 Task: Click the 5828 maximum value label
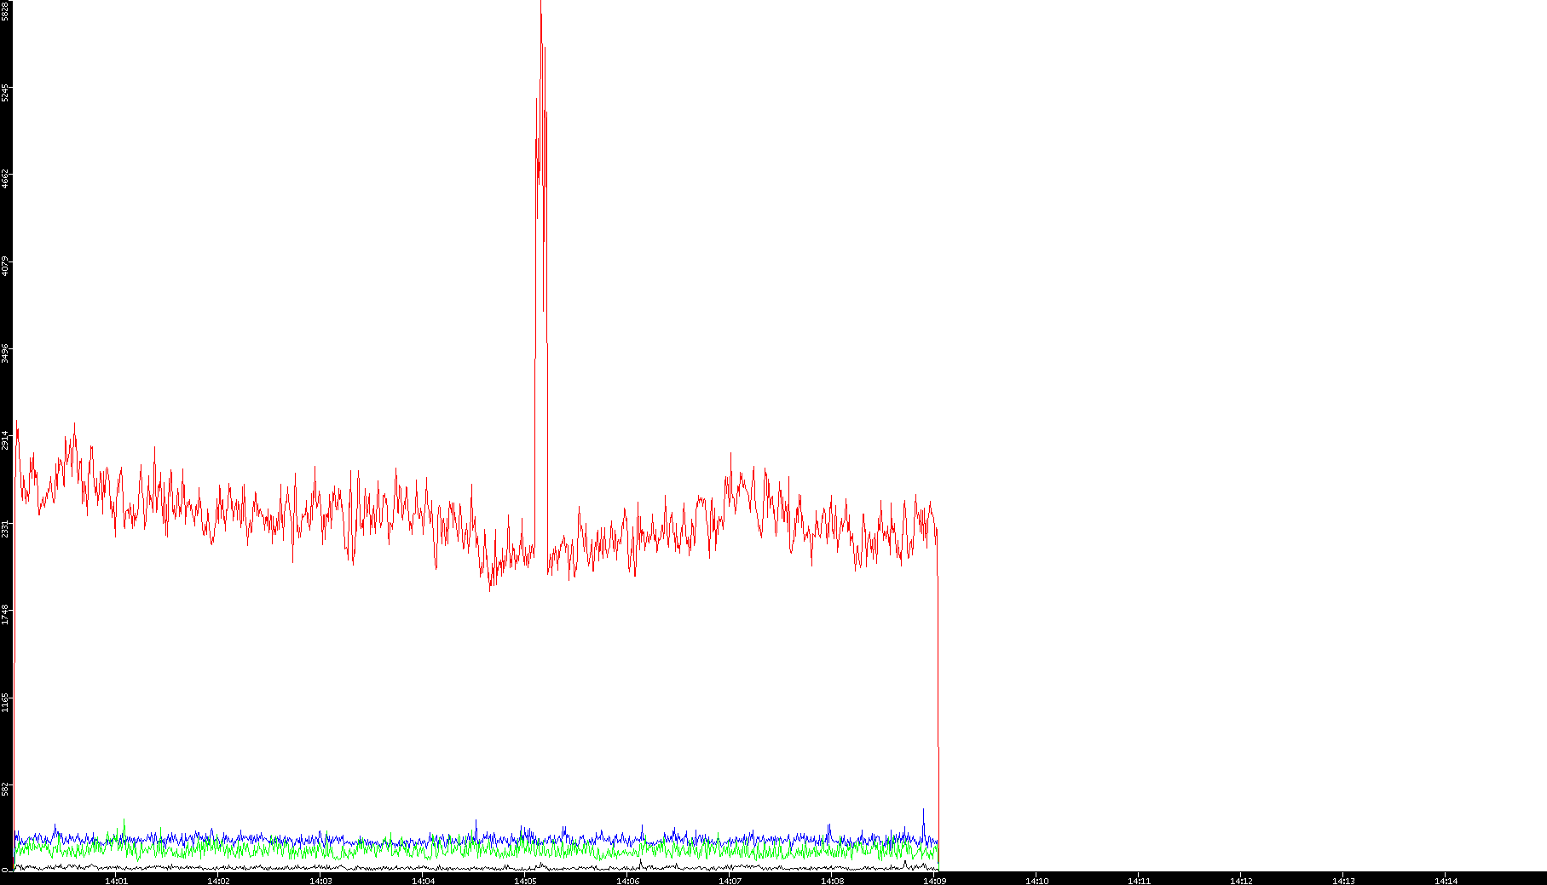5,11
